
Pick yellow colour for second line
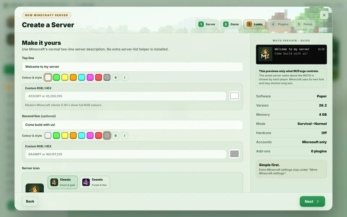[65, 136]
